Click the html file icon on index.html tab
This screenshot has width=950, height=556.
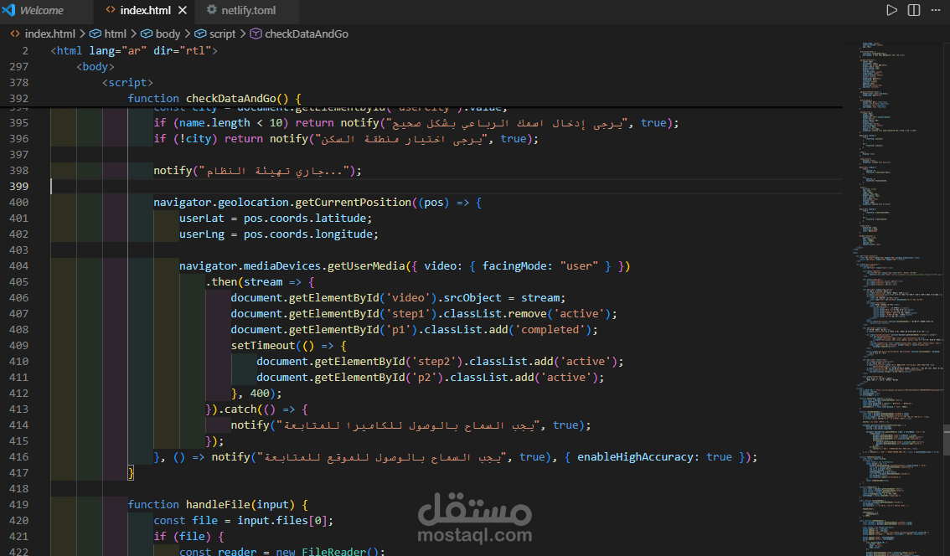pos(111,10)
